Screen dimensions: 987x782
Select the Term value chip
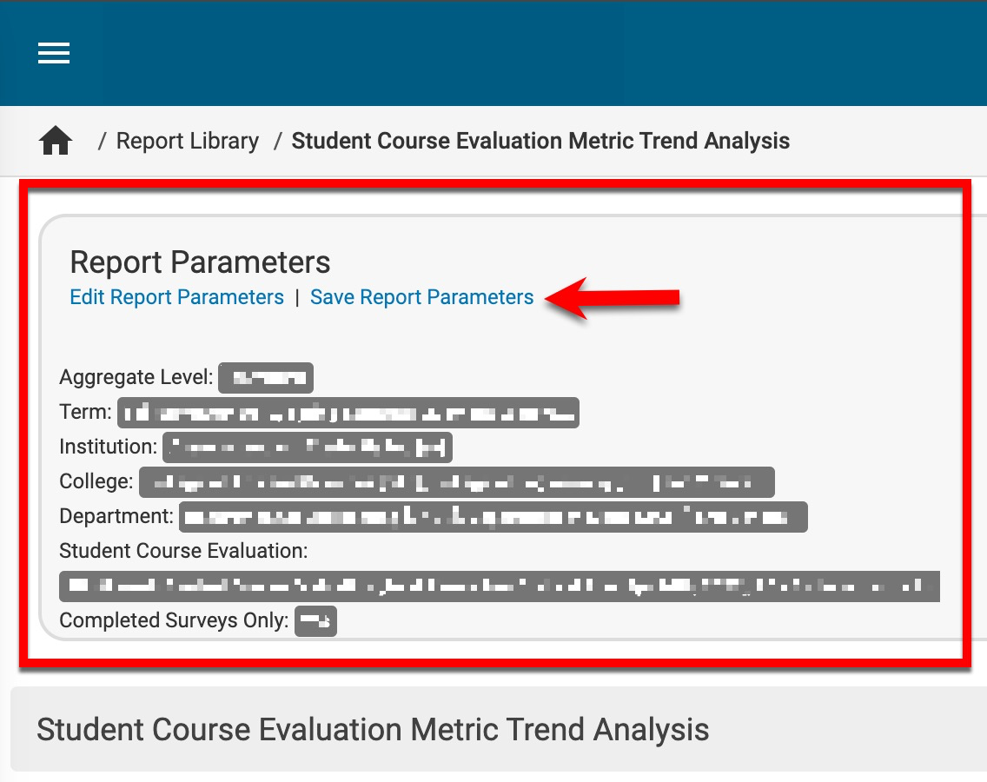click(x=348, y=413)
